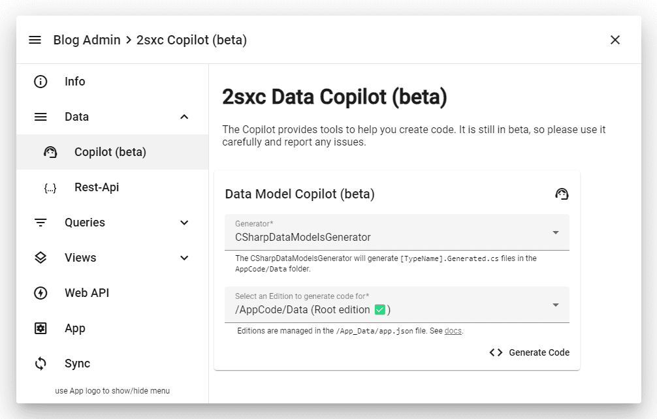The height and width of the screenshot is (419, 657).
Task: Open the docs link
Action: click(x=453, y=331)
